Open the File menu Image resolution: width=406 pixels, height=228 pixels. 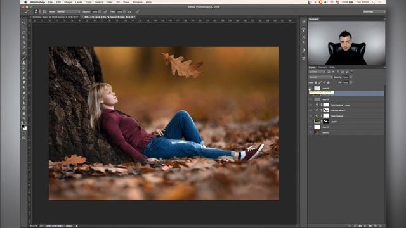pos(50,2)
